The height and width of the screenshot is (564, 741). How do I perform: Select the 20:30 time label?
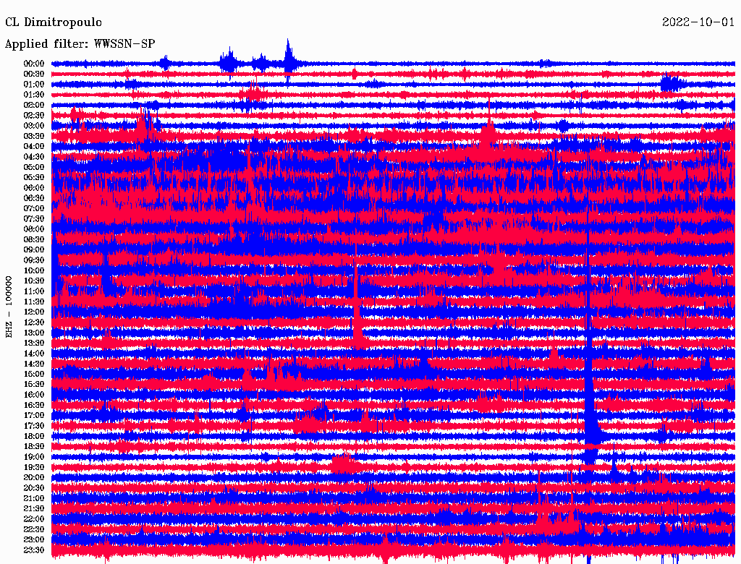(x=34, y=488)
